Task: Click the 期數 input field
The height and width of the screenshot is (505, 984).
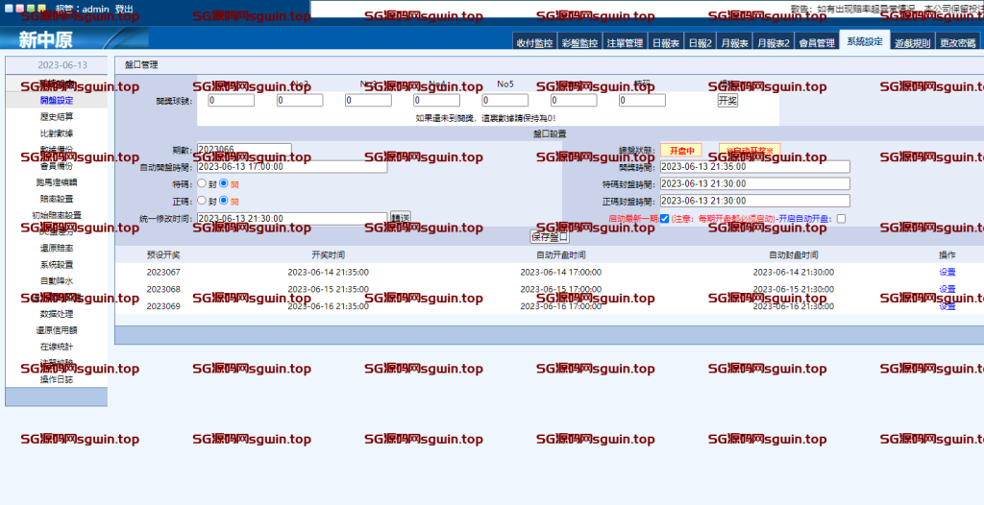Action: click(x=243, y=150)
